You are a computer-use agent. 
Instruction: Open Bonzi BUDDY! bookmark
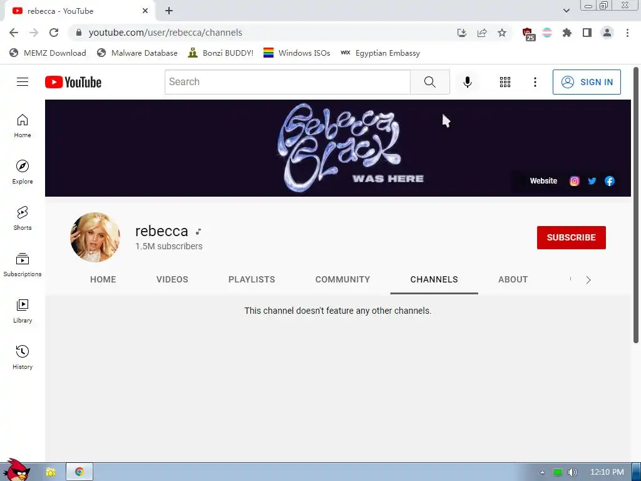(x=221, y=53)
